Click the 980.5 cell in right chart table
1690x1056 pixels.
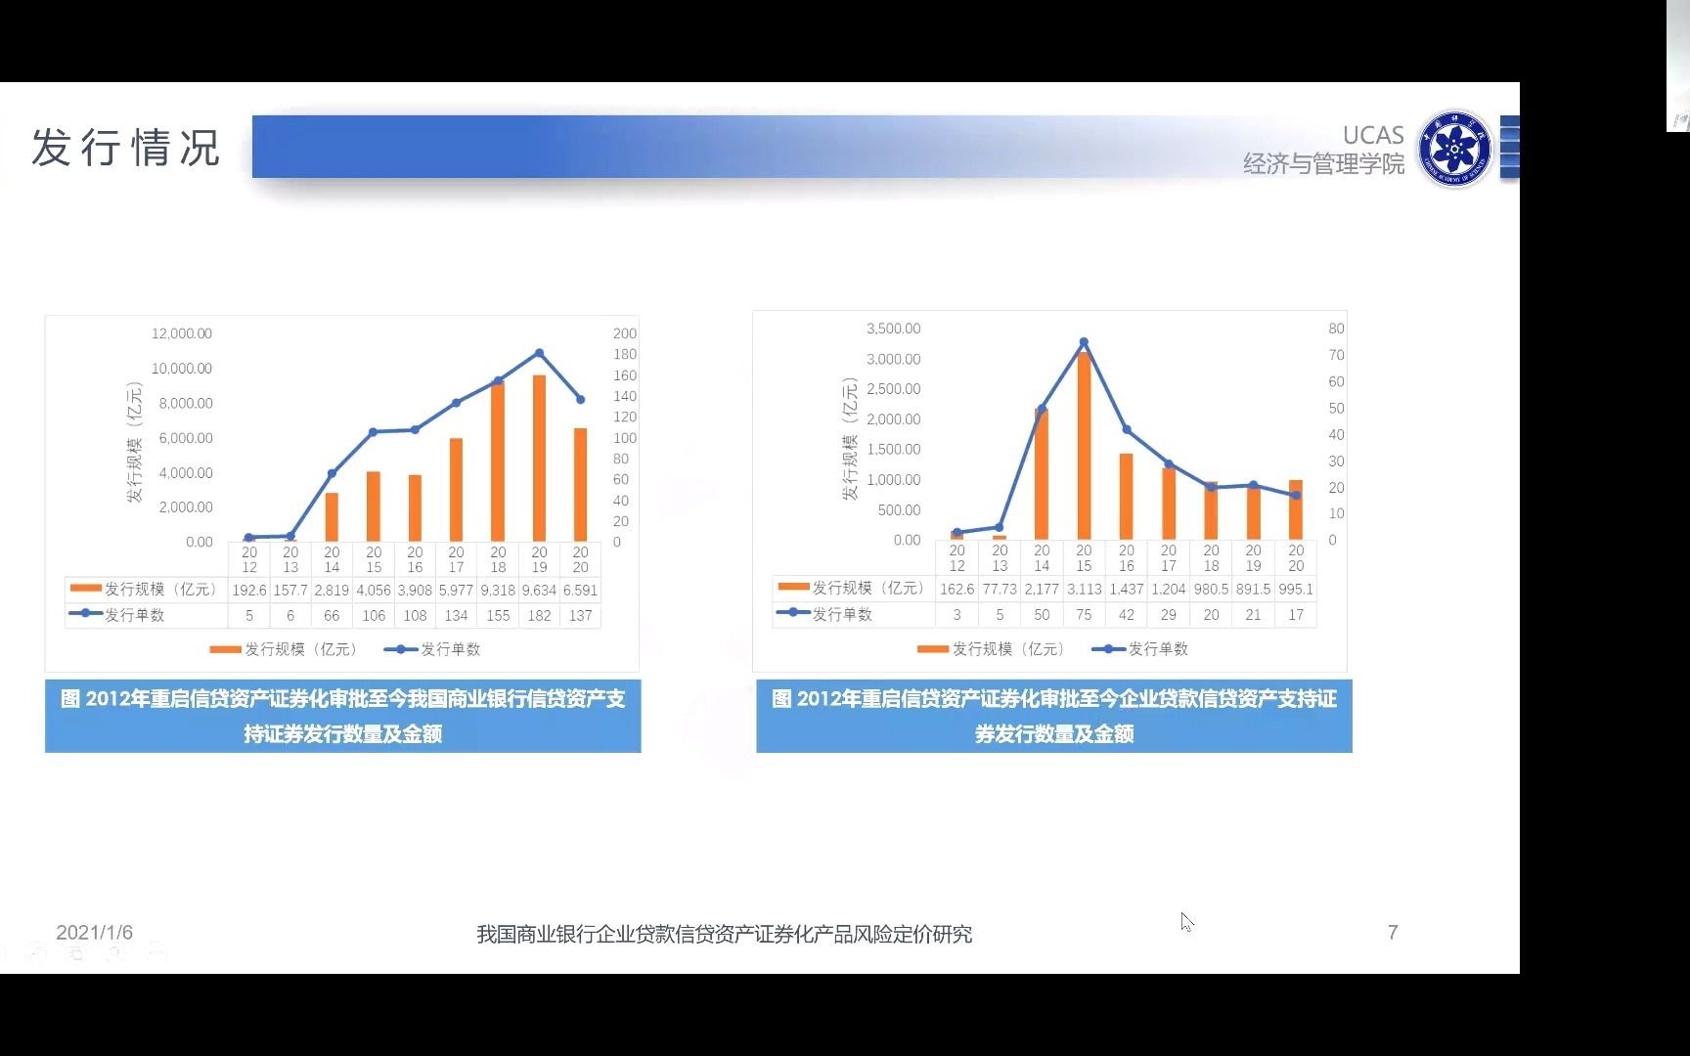pos(1211,589)
